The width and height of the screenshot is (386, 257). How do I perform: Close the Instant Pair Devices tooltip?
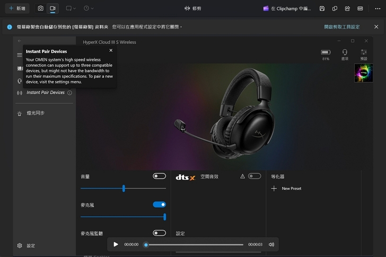click(x=111, y=50)
